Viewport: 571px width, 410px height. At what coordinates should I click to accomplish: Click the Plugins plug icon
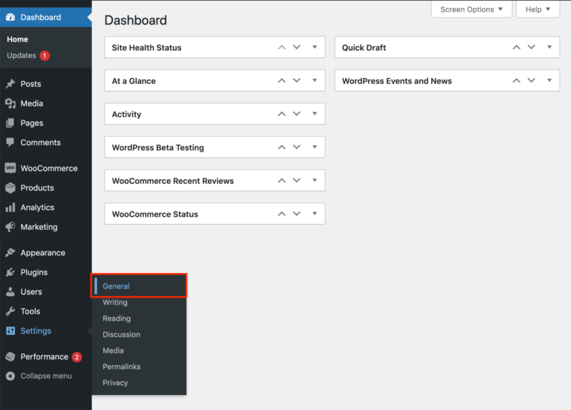click(x=10, y=272)
